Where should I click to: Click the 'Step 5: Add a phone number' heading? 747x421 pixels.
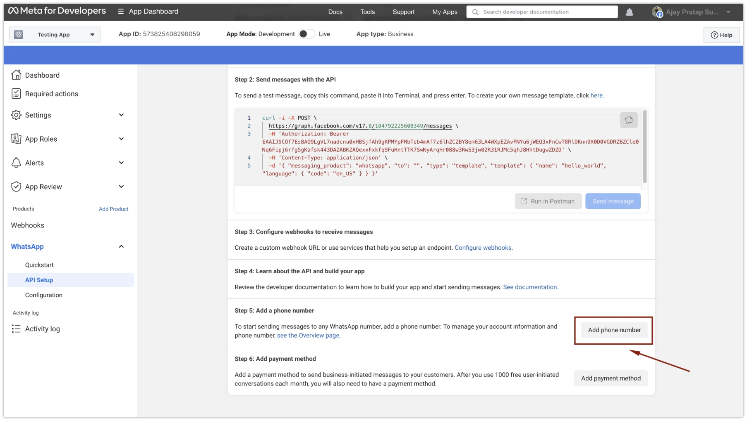(274, 311)
